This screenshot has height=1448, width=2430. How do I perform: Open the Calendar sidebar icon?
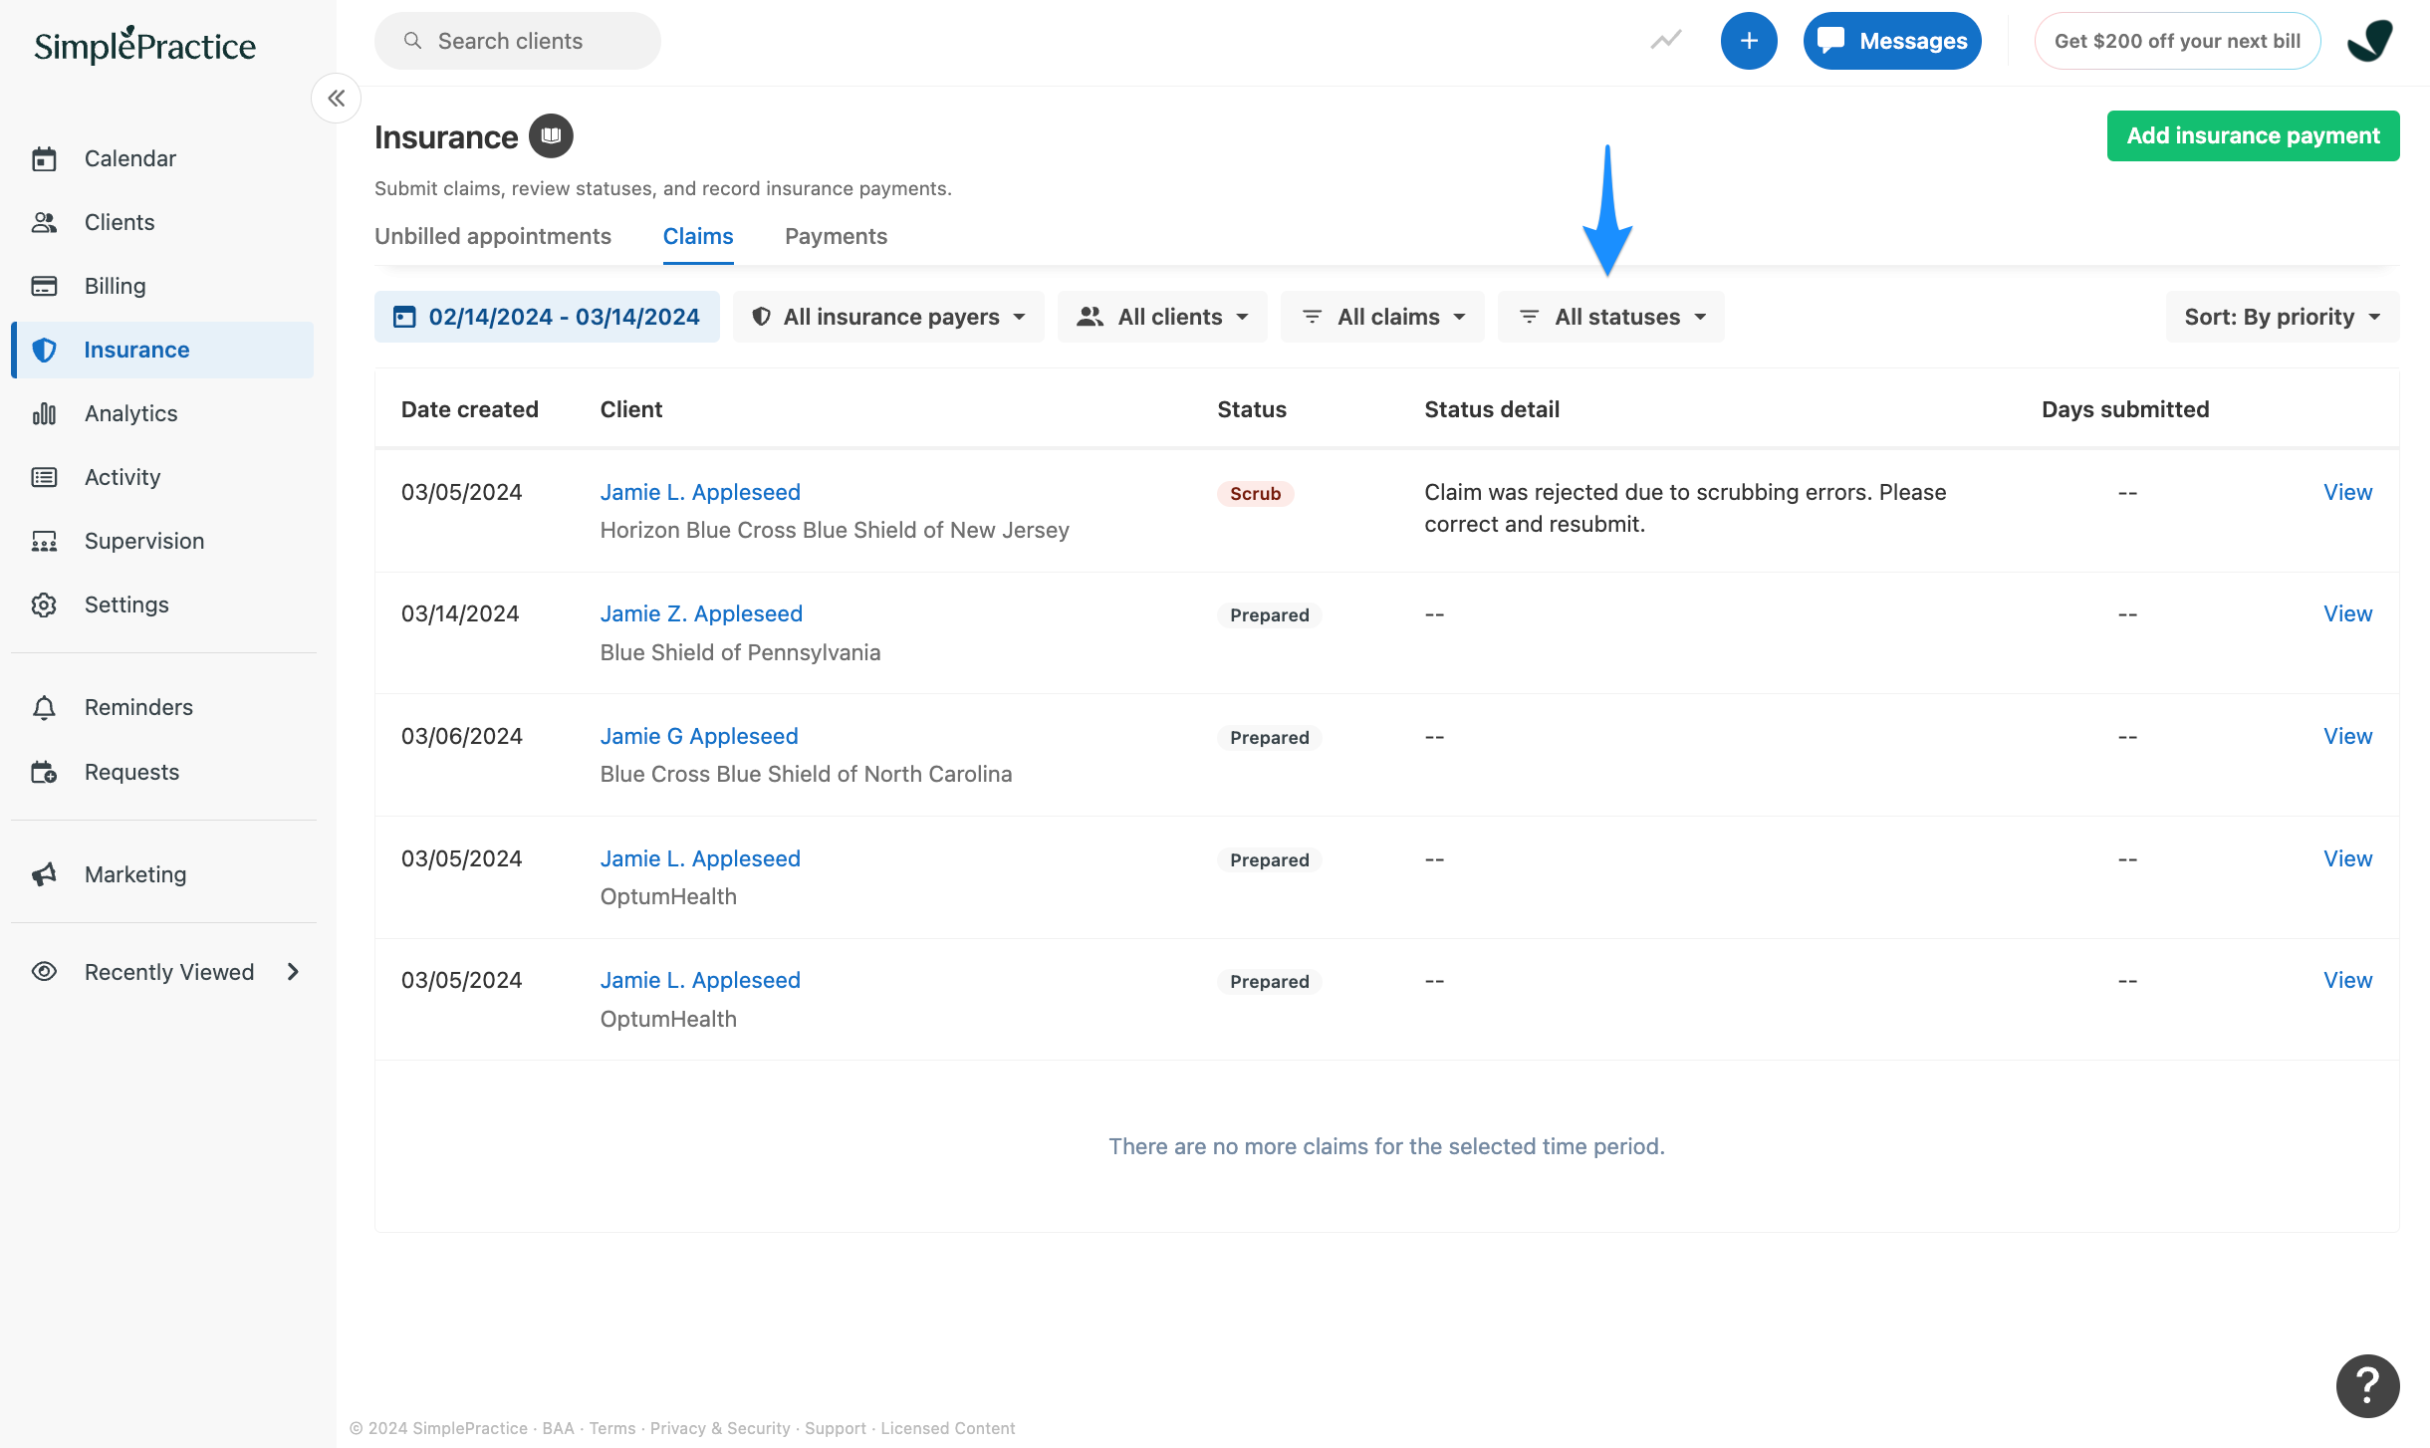44,158
